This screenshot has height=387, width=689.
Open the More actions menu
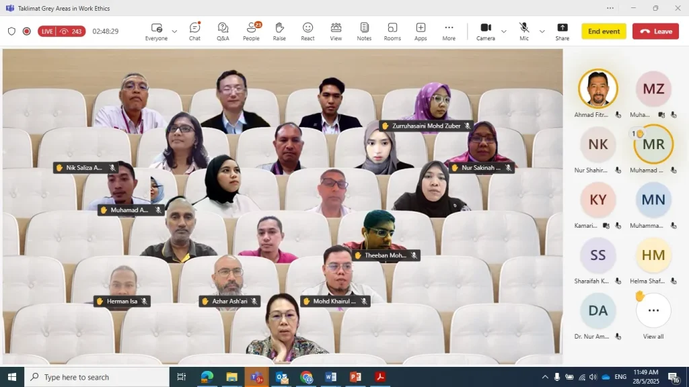[x=449, y=31]
